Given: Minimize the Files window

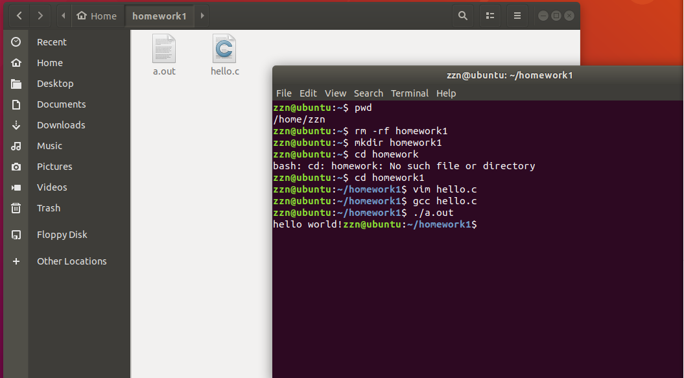Looking at the screenshot, I should click(x=543, y=16).
